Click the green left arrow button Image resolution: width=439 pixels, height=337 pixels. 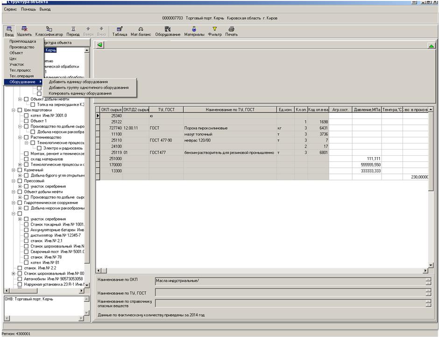(100, 45)
